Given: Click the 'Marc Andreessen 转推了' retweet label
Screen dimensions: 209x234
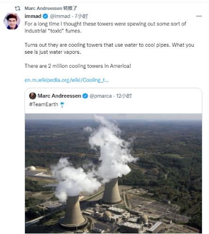Looking at the screenshot, I should (x=51, y=8).
